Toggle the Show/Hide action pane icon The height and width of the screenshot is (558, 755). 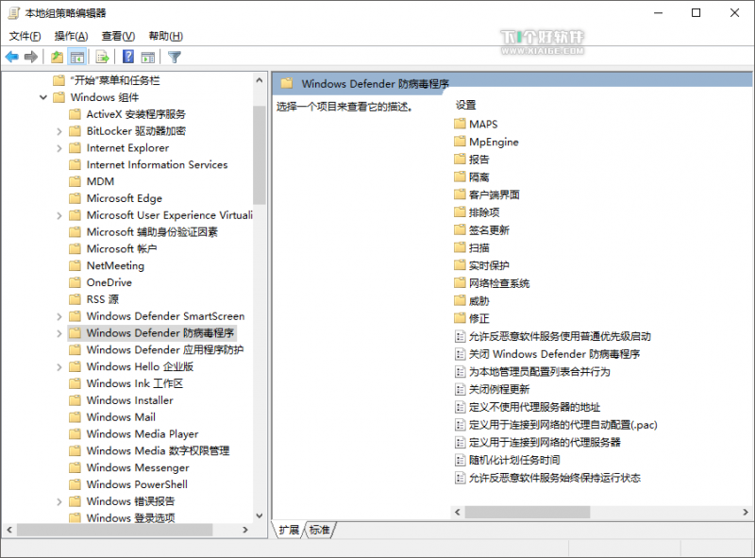[x=148, y=57]
